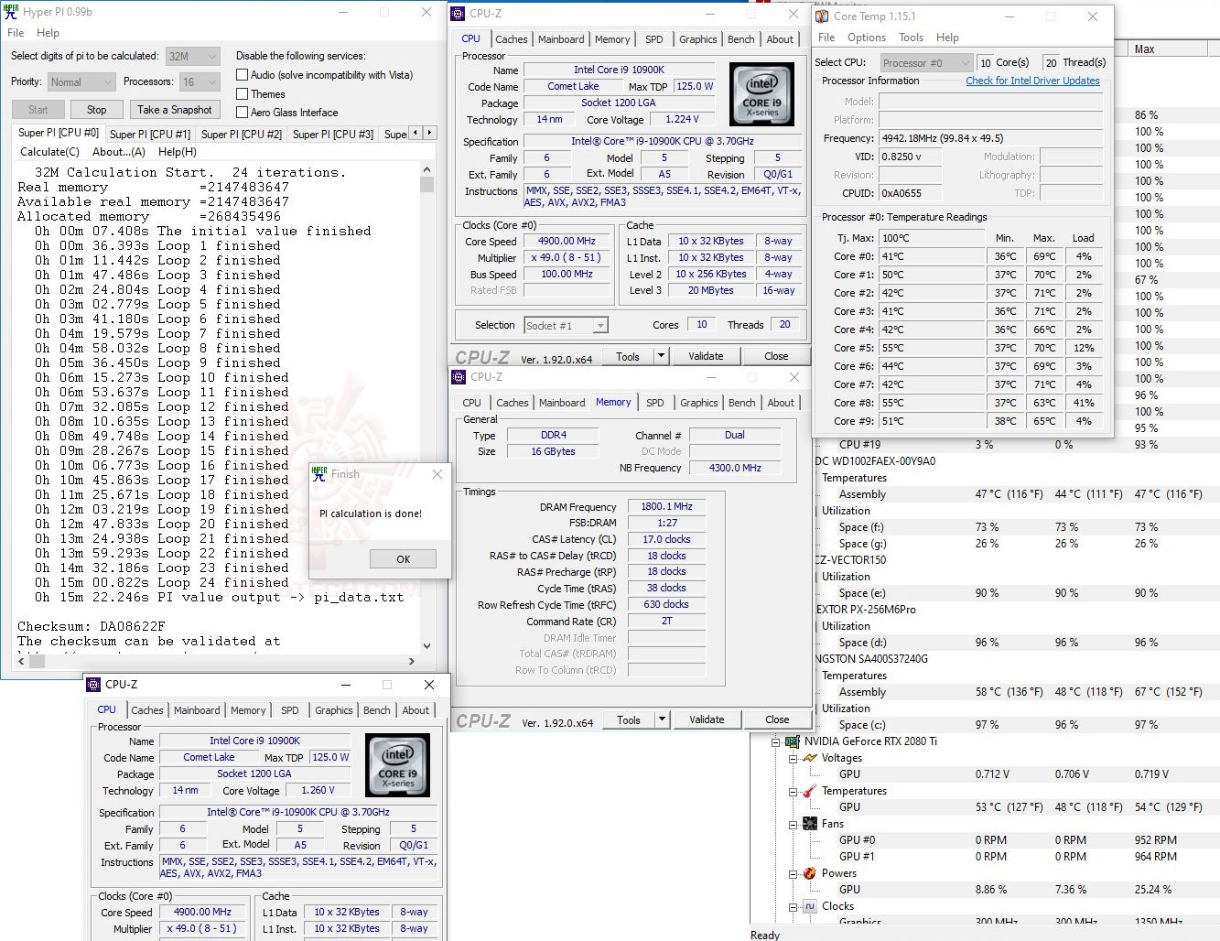Click DRAM Frequency value 1800.1 MHz
1220x941 pixels.
[x=666, y=506]
